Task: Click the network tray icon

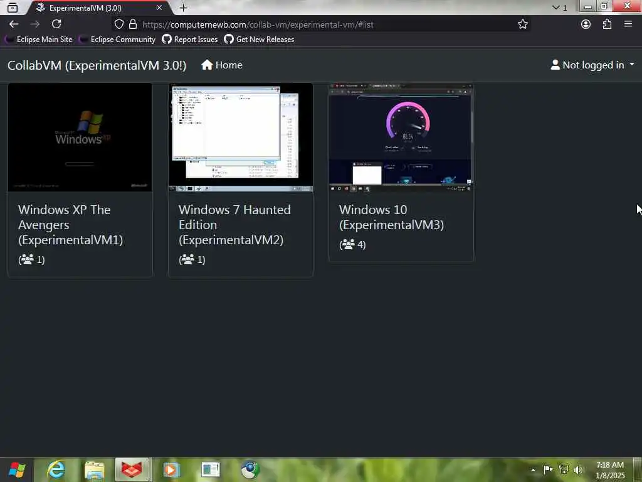Action: [564, 469]
